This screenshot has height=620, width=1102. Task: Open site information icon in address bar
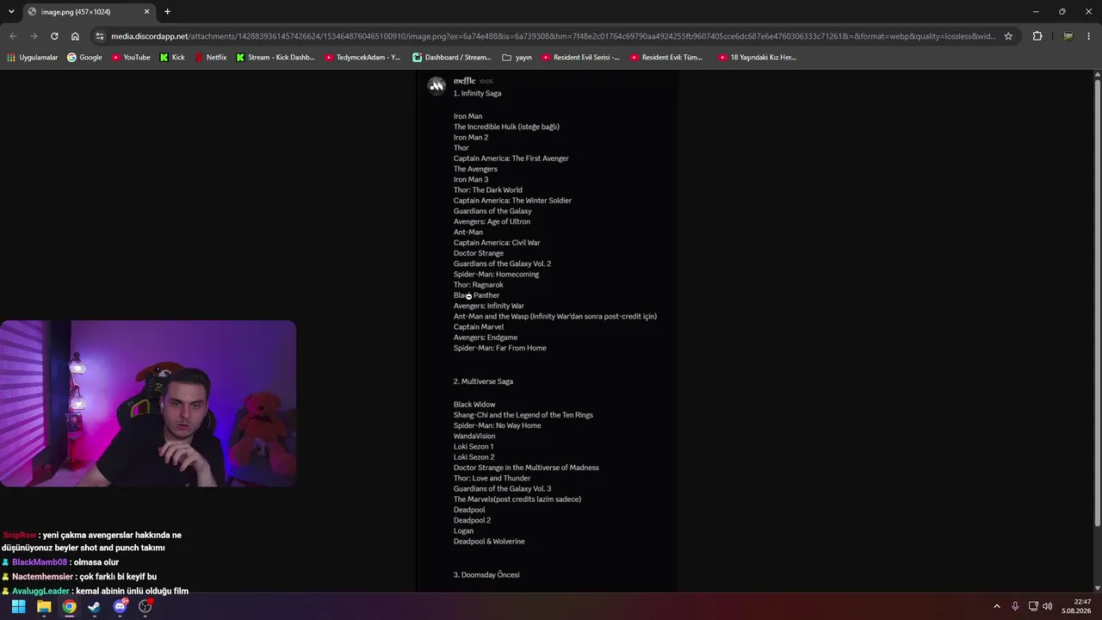100,36
